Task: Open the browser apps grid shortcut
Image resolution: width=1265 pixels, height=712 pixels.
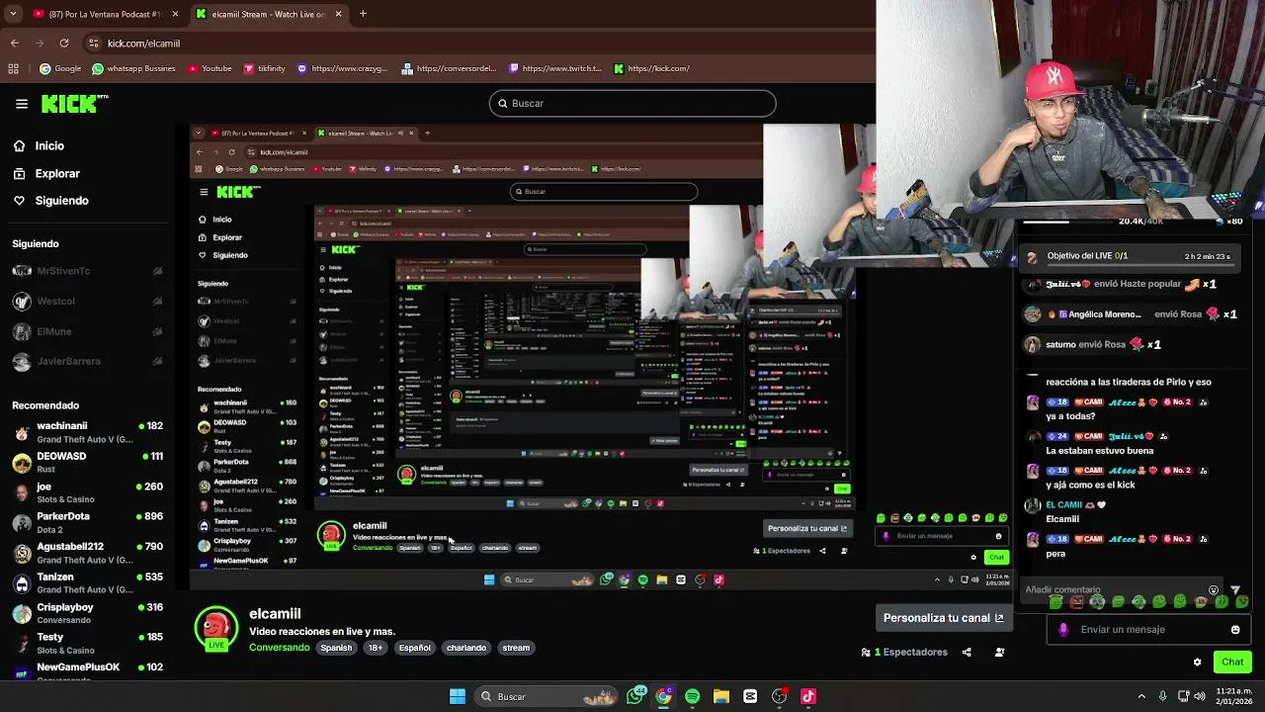Action: click(x=13, y=68)
